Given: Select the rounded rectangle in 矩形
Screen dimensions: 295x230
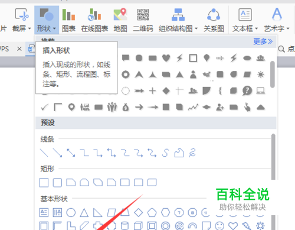Looking at the screenshot, I should (x=57, y=183).
